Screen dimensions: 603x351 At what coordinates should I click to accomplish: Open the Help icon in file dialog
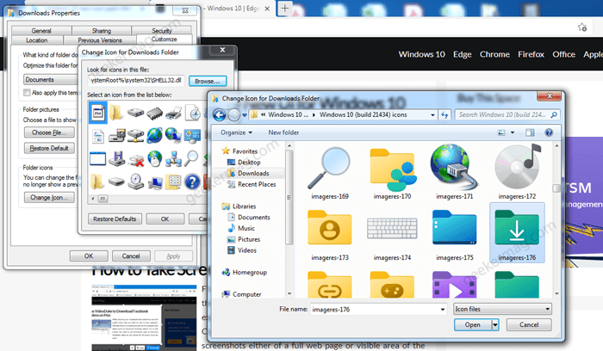coord(549,132)
